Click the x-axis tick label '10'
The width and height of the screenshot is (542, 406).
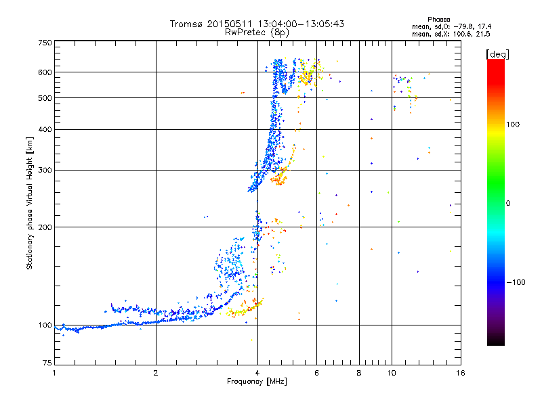(392, 373)
